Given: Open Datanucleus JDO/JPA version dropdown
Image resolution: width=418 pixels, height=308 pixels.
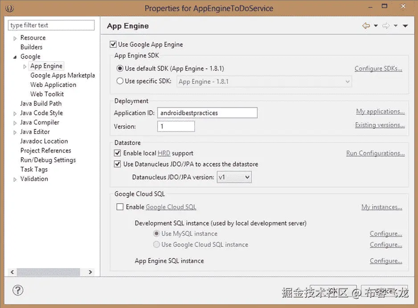Looking at the screenshot, I should click(x=234, y=177).
